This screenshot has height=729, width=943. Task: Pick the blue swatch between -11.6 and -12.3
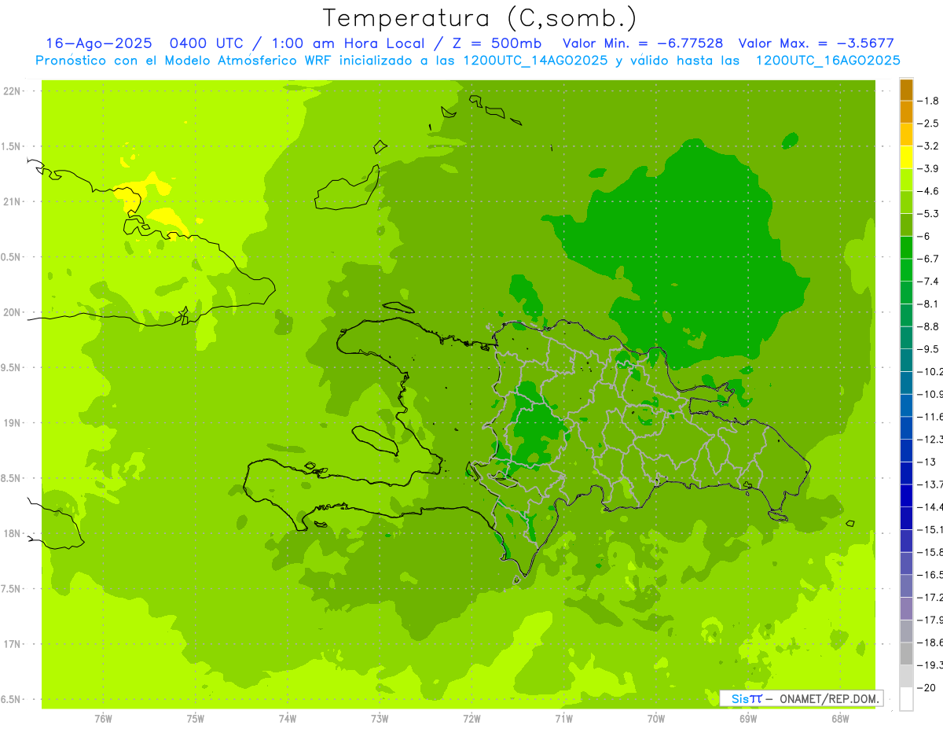pos(906,428)
